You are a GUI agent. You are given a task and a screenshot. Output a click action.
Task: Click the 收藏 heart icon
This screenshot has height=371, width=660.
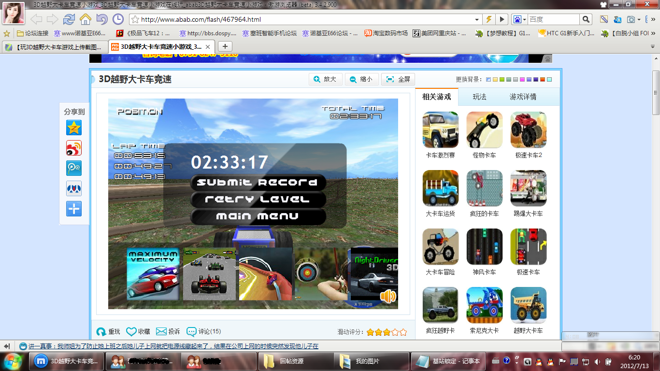tap(131, 331)
